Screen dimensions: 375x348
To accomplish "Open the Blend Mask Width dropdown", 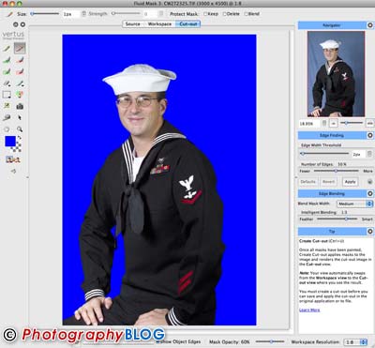I will [354, 204].
